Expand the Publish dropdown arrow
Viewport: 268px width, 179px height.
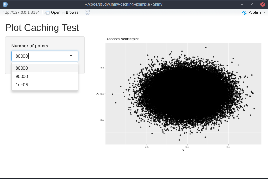click(x=264, y=13)
